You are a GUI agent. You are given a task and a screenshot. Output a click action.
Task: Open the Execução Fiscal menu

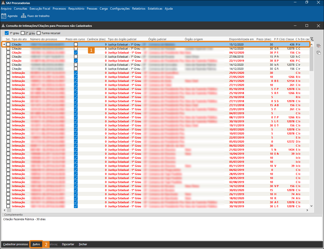click(40, 9)
